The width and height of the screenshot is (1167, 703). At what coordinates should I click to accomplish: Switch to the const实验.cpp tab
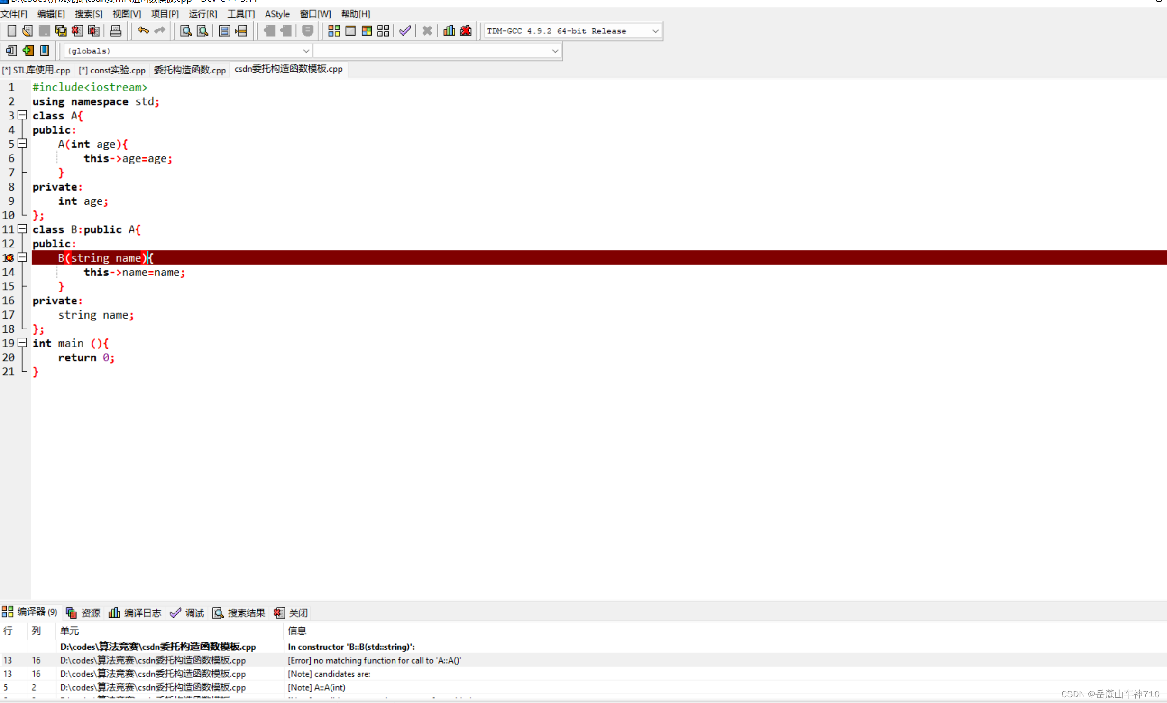[x=112, y=70]
